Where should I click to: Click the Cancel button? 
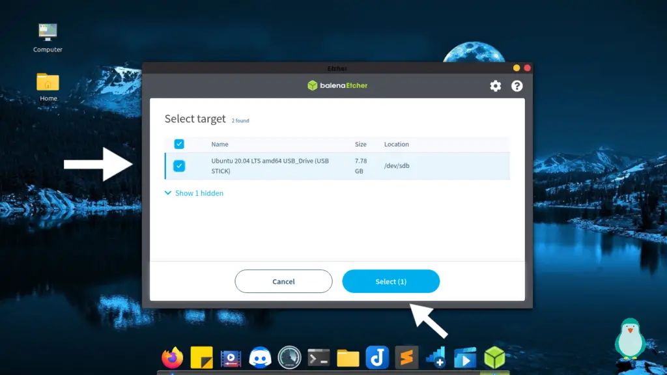click(x=283, y=281)
